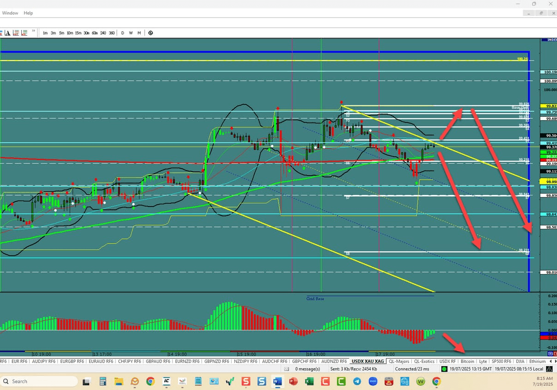Open the Window menu
The image size is (557, 390).
point(10,13)
